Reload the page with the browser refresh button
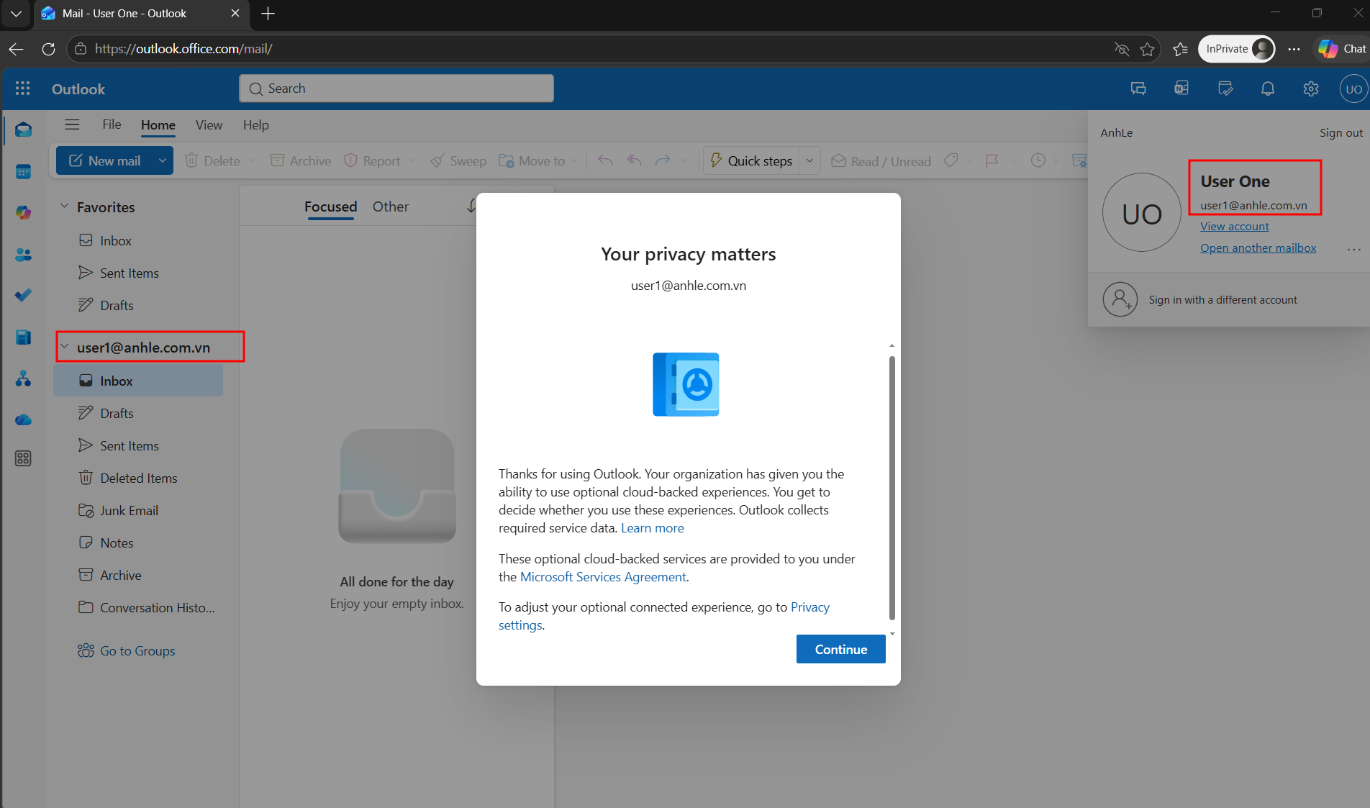 pyautogui.click(x=49, y=49)
